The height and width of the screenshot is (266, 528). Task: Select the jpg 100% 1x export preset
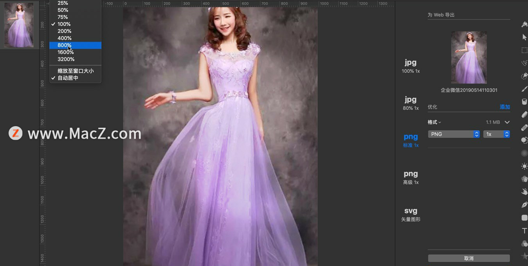(x=411, y=66)
